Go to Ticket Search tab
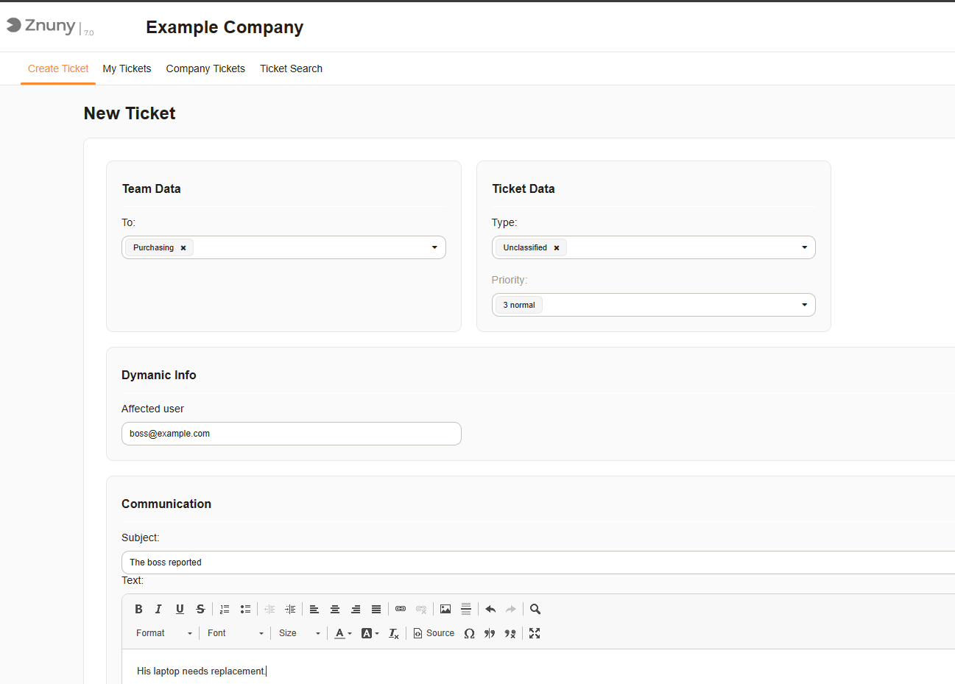Viewport: 955px width, 684px height. (291, 68)
